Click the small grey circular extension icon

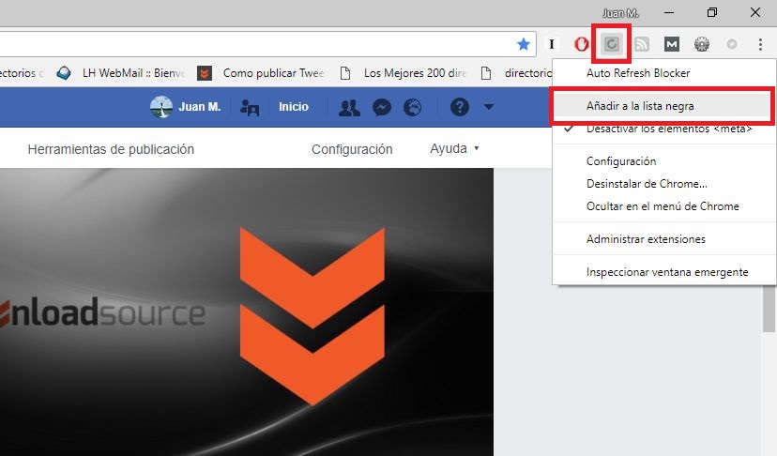[731, 45]
